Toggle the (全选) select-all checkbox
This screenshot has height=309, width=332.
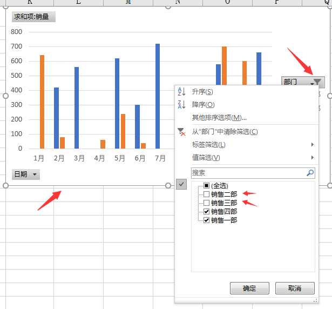pos(206,186)
